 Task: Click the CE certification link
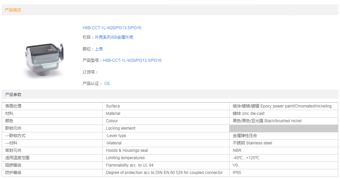pyautogui.click(x=107, y=84)
